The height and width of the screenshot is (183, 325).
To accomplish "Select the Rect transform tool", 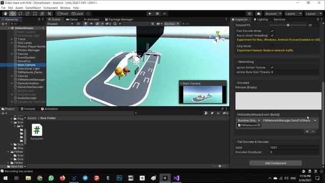I will pos(35,14).
